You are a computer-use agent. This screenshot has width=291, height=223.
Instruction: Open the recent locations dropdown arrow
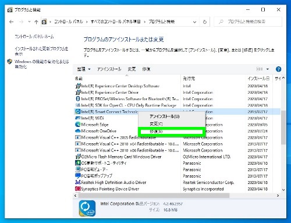[29, 22]
